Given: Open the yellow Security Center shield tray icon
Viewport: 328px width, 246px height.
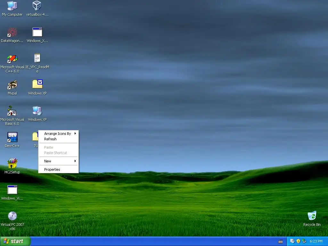Looking at the screenshot, I should click(299, 241).
